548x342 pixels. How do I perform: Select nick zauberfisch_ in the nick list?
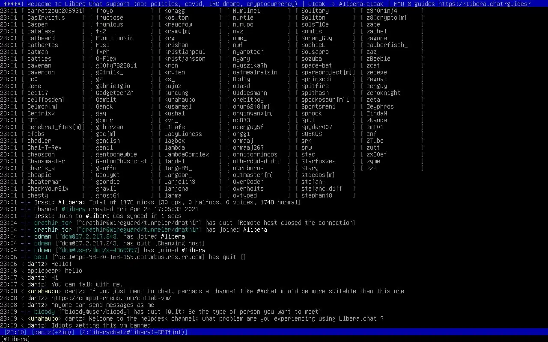click(387, 45)
